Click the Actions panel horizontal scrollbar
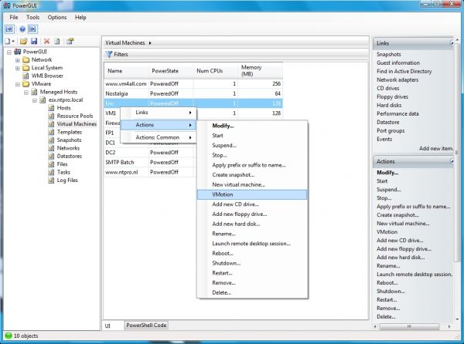Image resolution: width=464 pixels, height=344 pixels. click(409, 326)
